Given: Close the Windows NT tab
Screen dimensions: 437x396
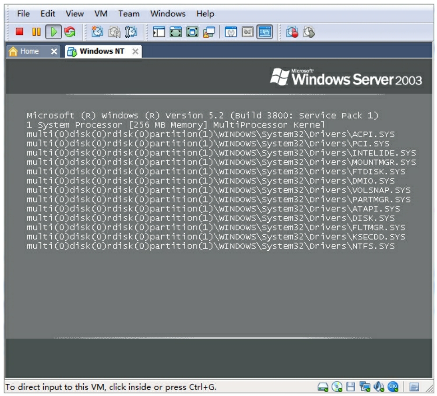Looking at the screenshot, I should [135, 52].
